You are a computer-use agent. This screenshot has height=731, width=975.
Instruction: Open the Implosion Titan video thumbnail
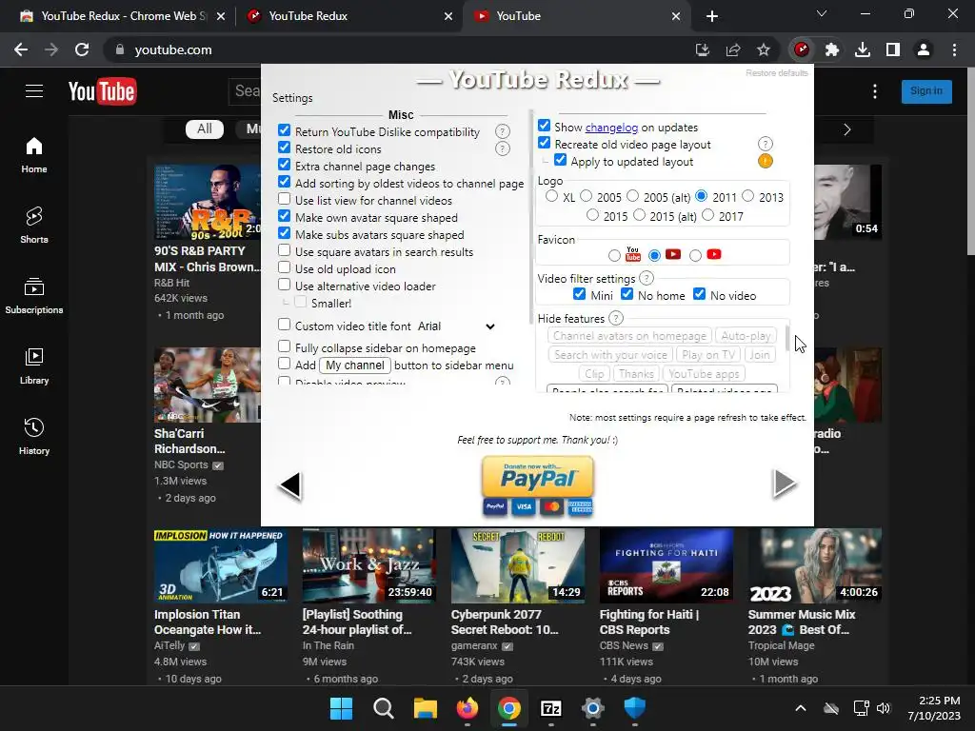point(221,565)
